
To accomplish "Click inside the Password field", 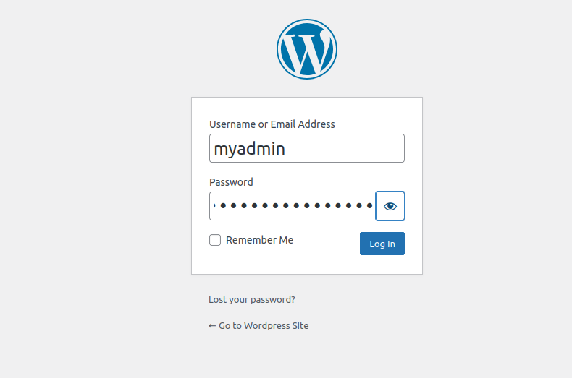I will tap(293, 206).
